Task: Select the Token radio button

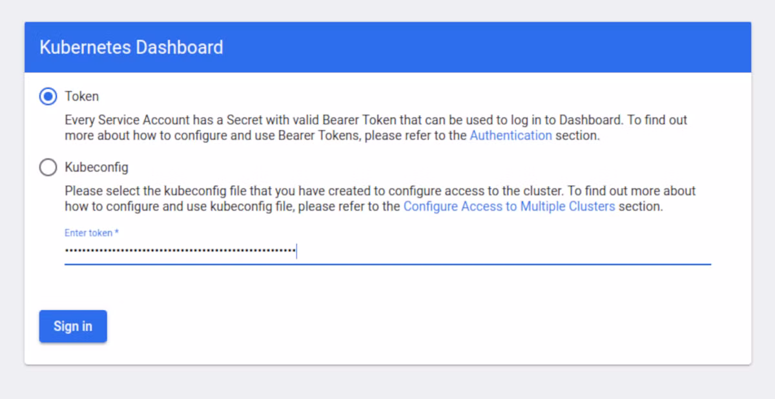Action: click(x=48, y=97)
